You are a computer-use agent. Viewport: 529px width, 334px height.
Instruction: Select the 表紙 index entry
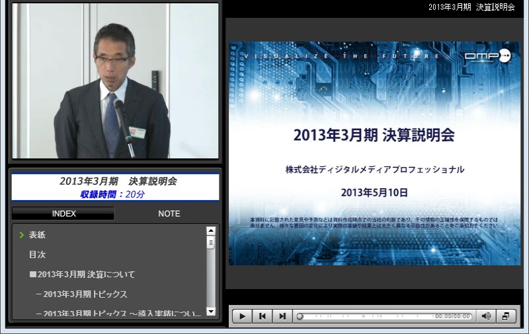point(37,235)
